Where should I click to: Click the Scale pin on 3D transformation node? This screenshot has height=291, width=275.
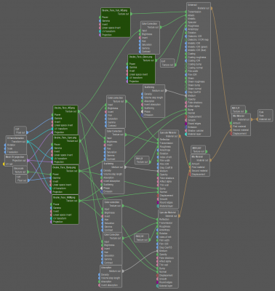tap(5, 148)
